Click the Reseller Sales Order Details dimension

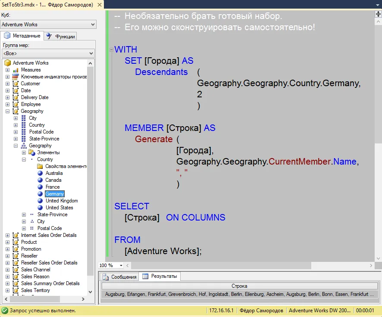tap(49, 263)
